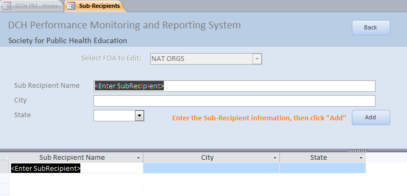Open State column header dropdown arrow
407x196 pixels.
tap(361, 158)
